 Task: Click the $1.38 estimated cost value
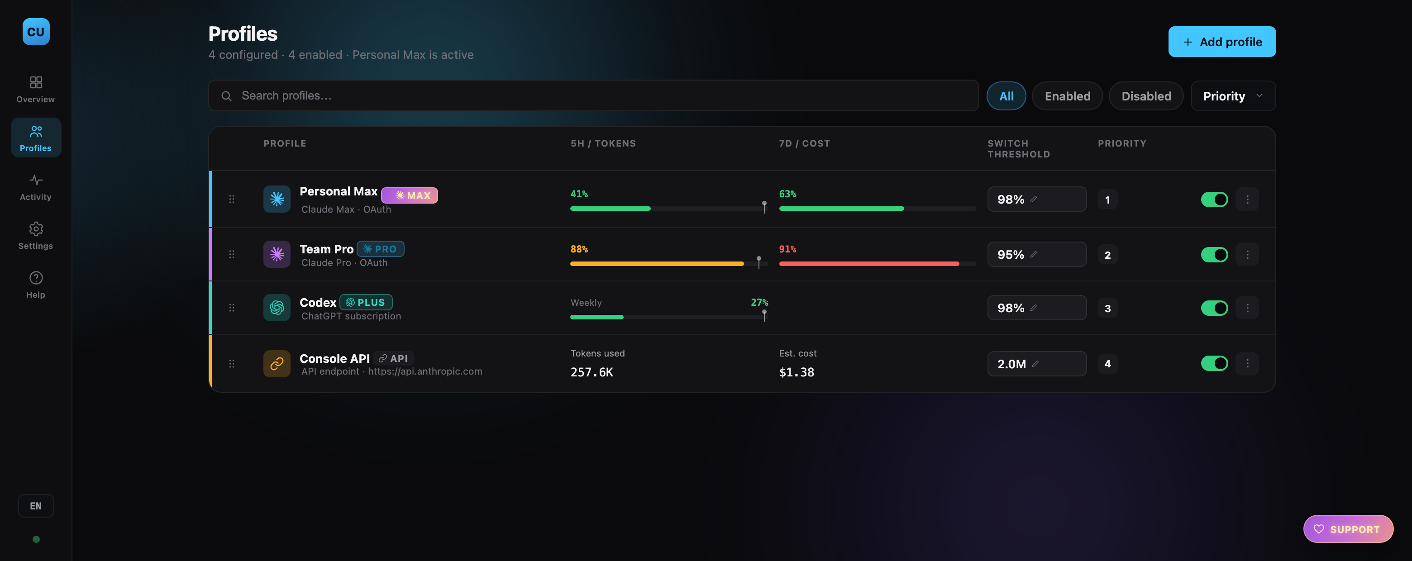(x=797, y=372)
